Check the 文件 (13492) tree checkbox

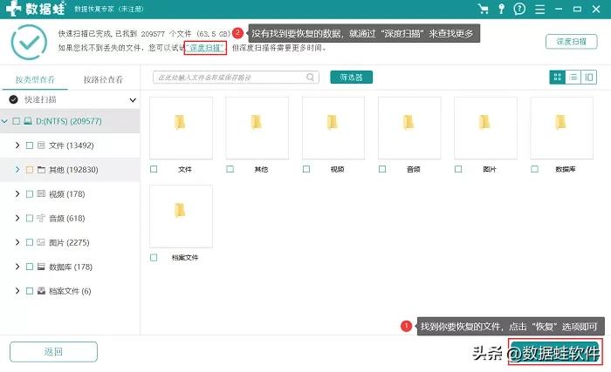[x=29, y=145]
